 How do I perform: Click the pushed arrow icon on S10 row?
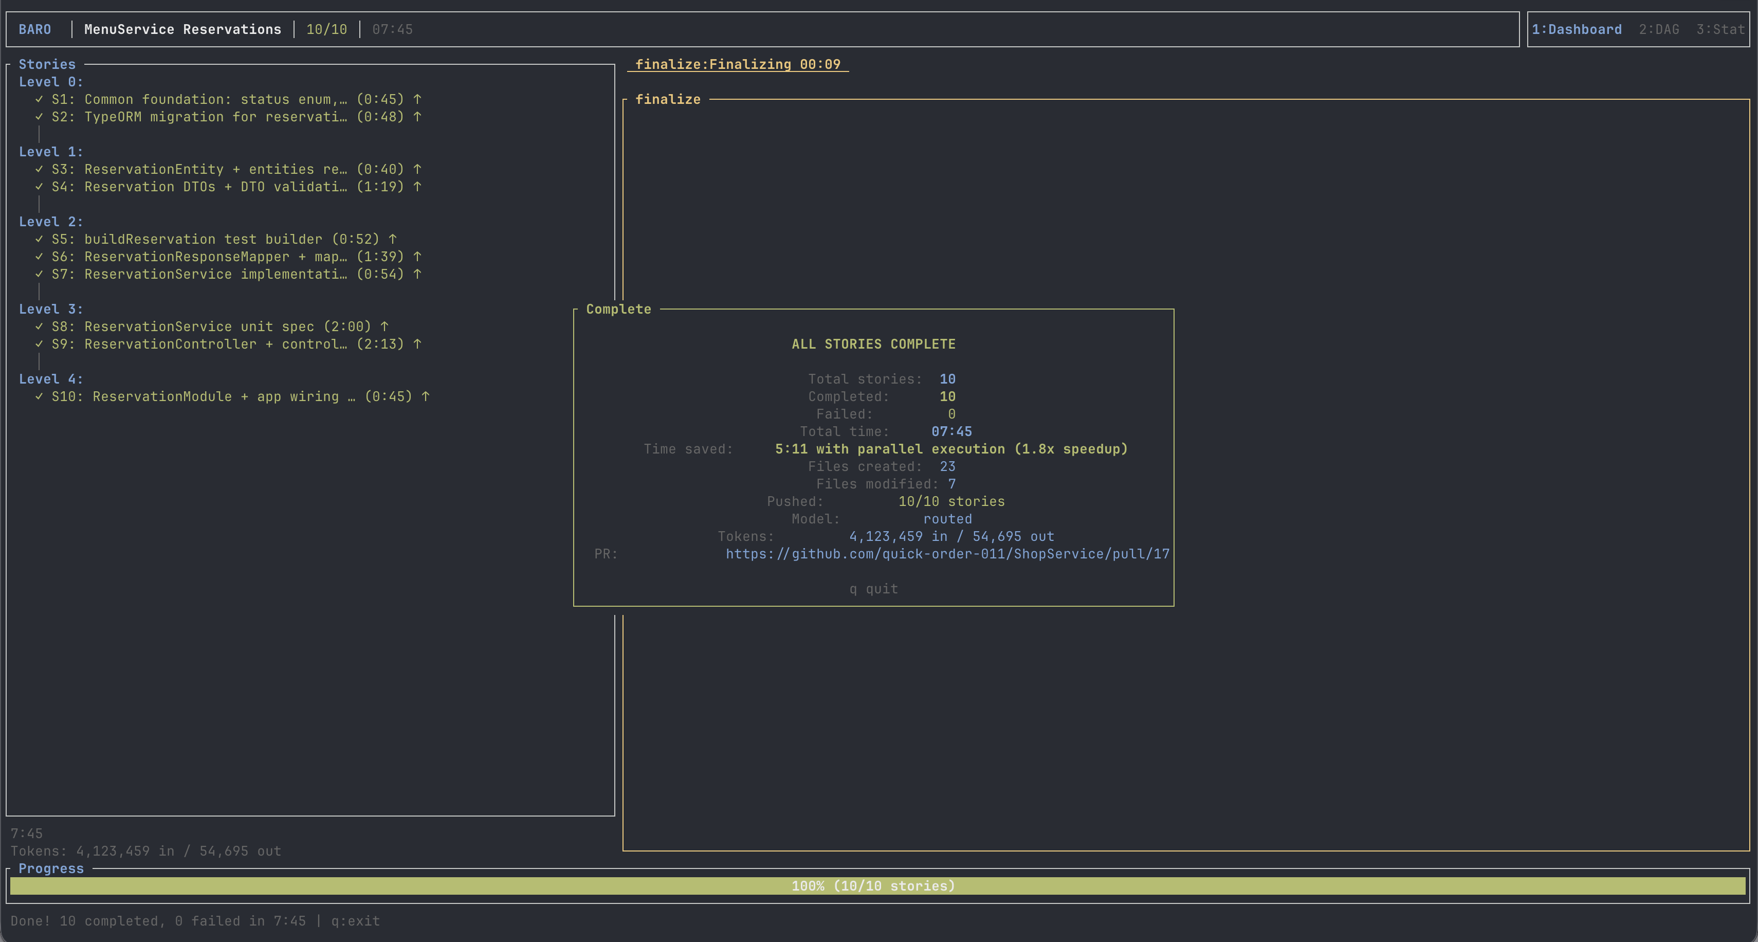(x=425, y=396)
